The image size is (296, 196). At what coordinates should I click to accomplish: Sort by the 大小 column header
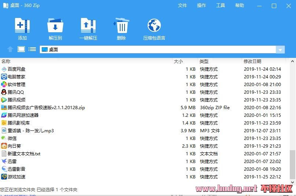[178, 62]
